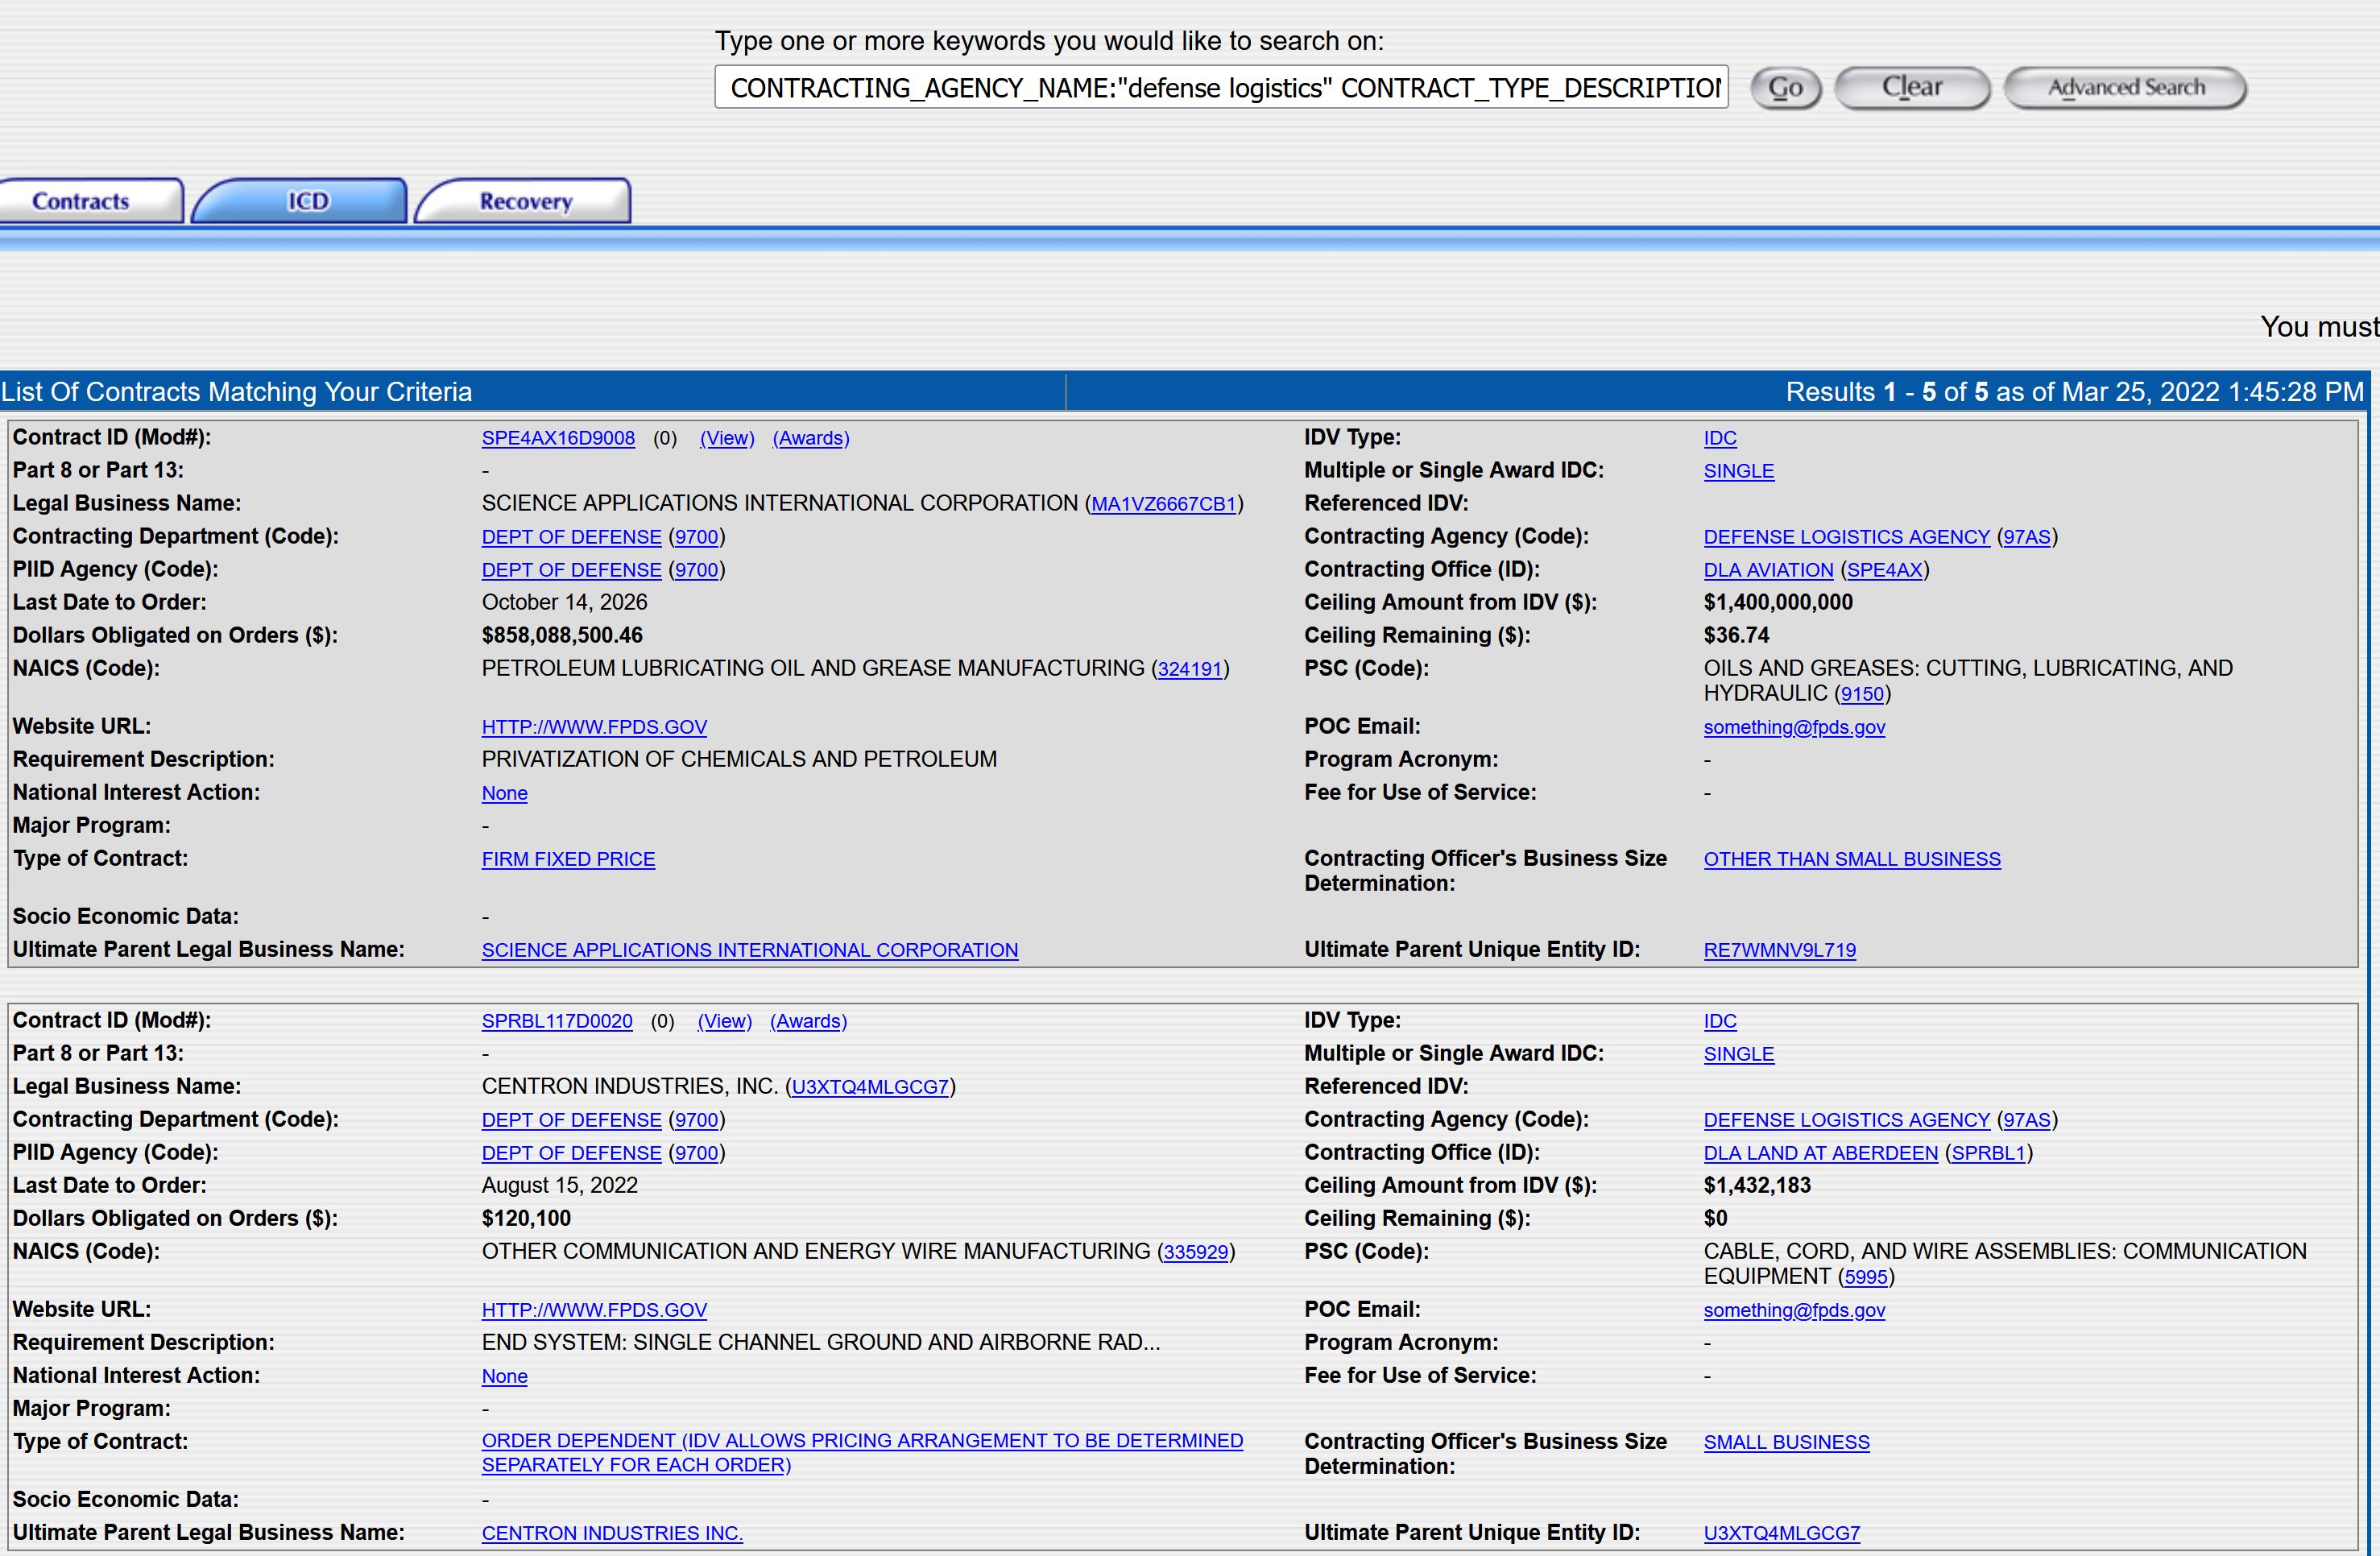2380x1556 pixels.
Task: Open entity ID MA1VZ6667CB1 link
Action: click(1164, 504)
